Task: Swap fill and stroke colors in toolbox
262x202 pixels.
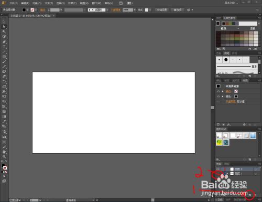Action: (6, 161)
